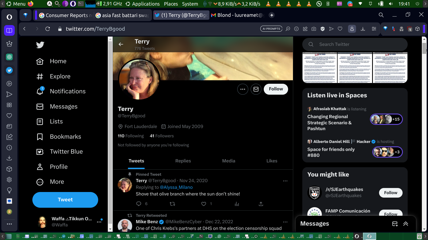Join the Space for friends only #880
The image size is (428, 240).
388,152
